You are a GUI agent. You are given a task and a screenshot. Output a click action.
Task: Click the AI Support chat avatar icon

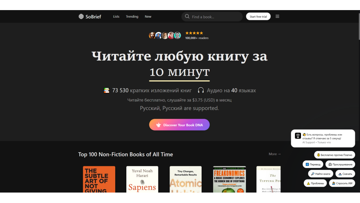pyautogui.click(x=298, y=136)
